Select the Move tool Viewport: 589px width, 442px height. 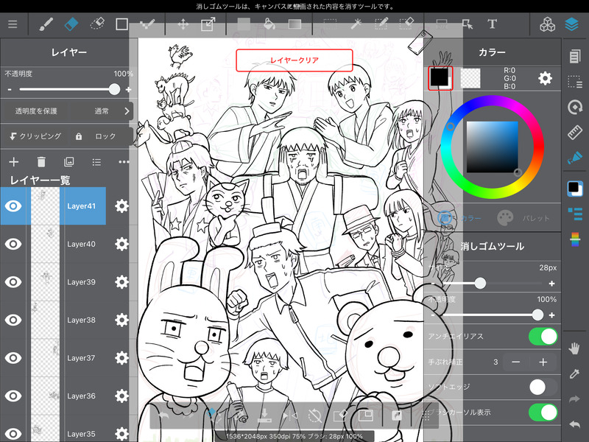(183, 24)
